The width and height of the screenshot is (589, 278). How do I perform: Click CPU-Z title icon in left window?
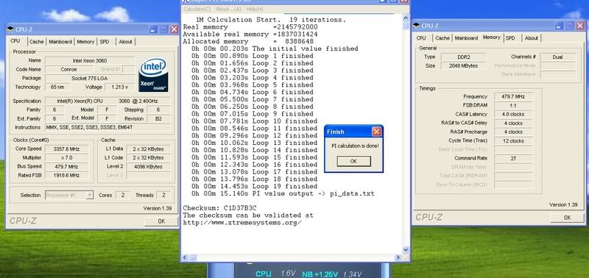pos(10,29)
